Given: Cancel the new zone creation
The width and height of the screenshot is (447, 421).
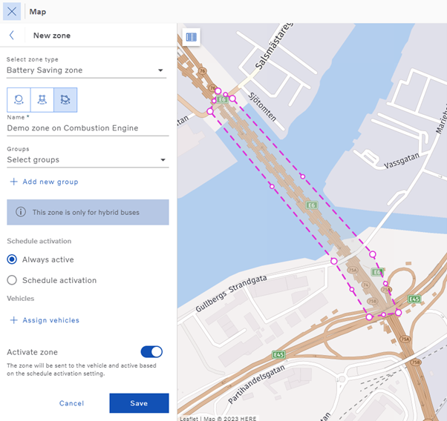Looking at the screenshot, I should coord(71,403).
